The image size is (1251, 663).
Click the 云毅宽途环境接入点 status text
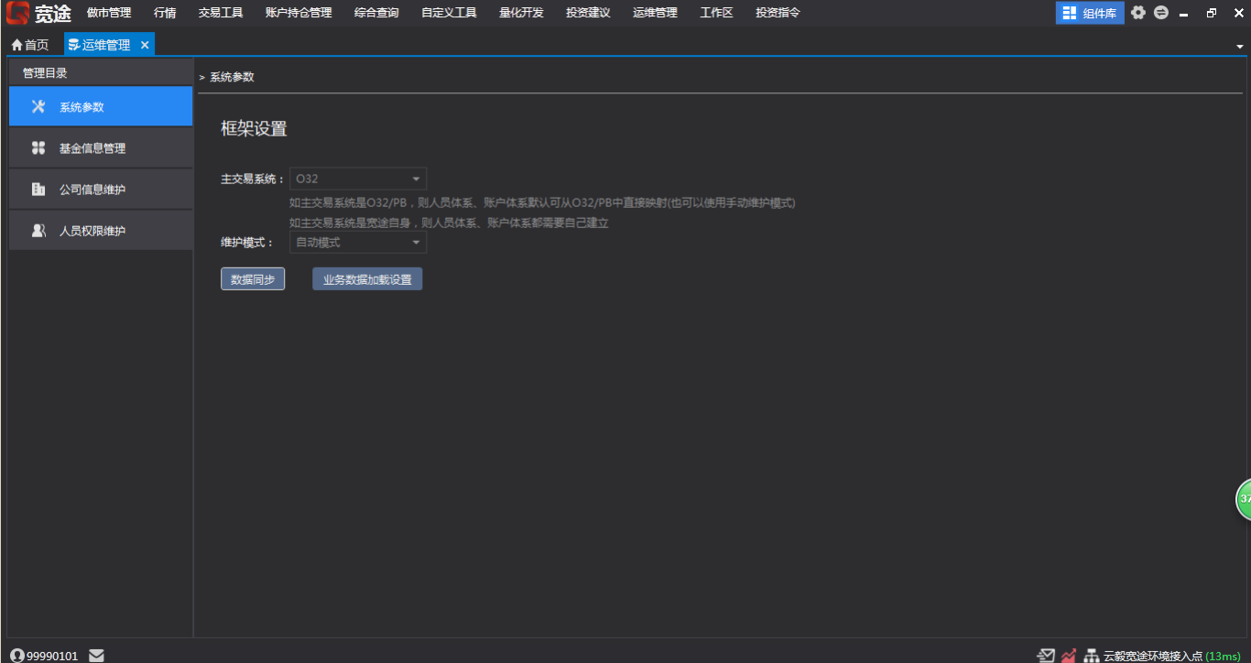(x=1153, y=656)
